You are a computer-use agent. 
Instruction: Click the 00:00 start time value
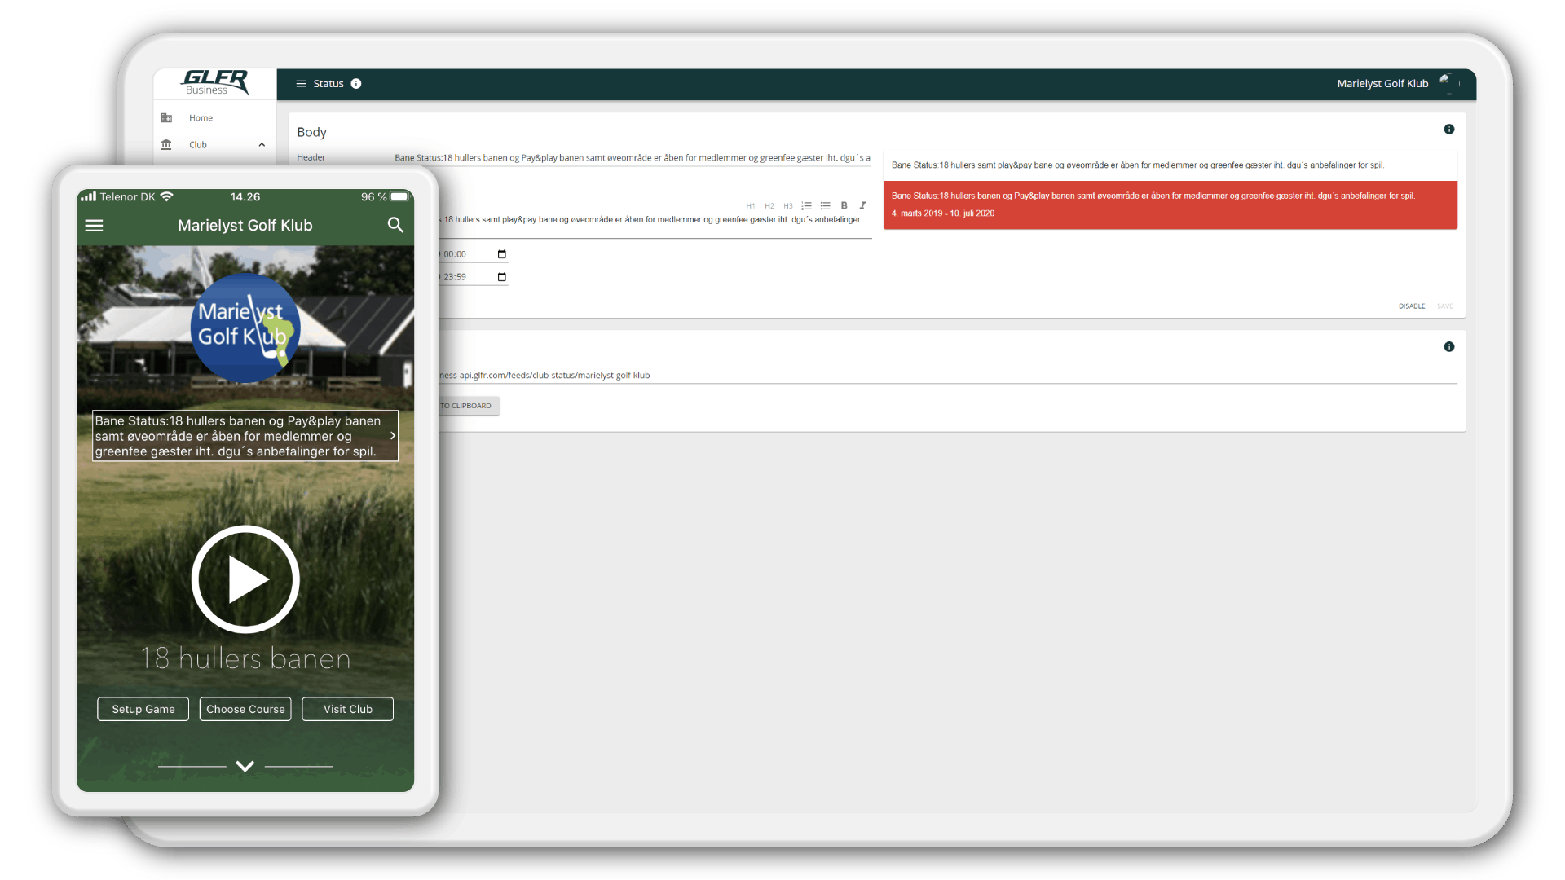(455, 254)
